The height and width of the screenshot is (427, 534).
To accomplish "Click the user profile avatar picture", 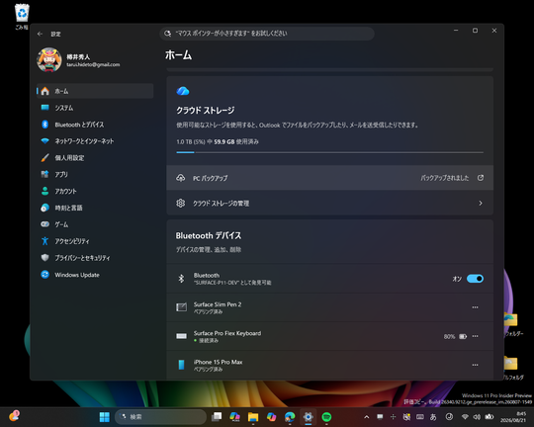I will pyautogui.click(x=49, y=60).
